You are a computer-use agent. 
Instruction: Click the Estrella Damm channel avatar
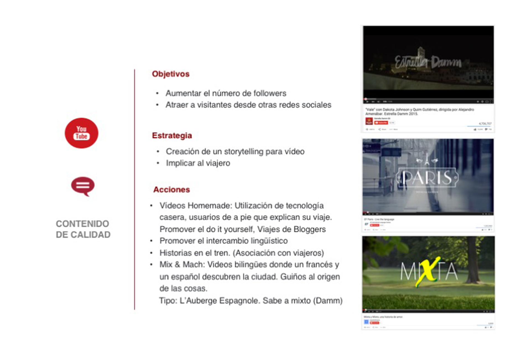pyautogui.click(x=369, y=121)
